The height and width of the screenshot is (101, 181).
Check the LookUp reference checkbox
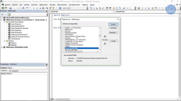click(x=64, y=47)
